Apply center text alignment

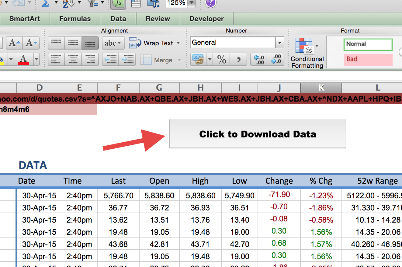73,60
